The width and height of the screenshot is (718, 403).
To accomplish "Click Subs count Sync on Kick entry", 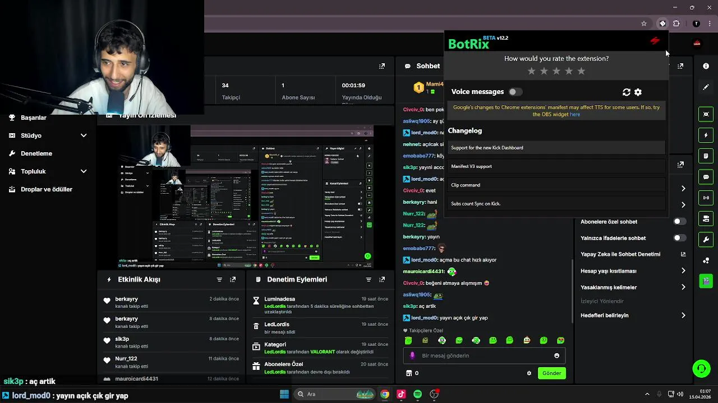I will 556,204.
